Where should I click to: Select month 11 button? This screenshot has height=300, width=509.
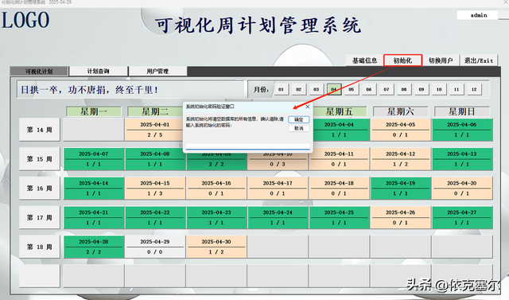457,89
